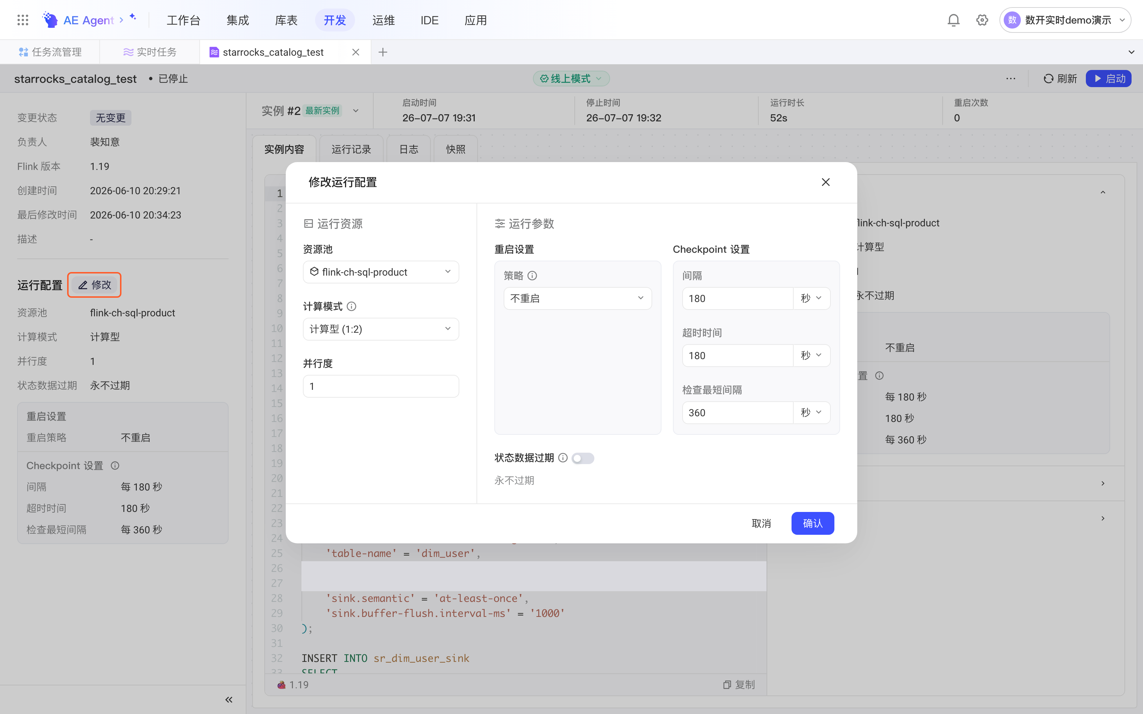Show info icon next to 状态数据过期 in dialog

[563, 458]
